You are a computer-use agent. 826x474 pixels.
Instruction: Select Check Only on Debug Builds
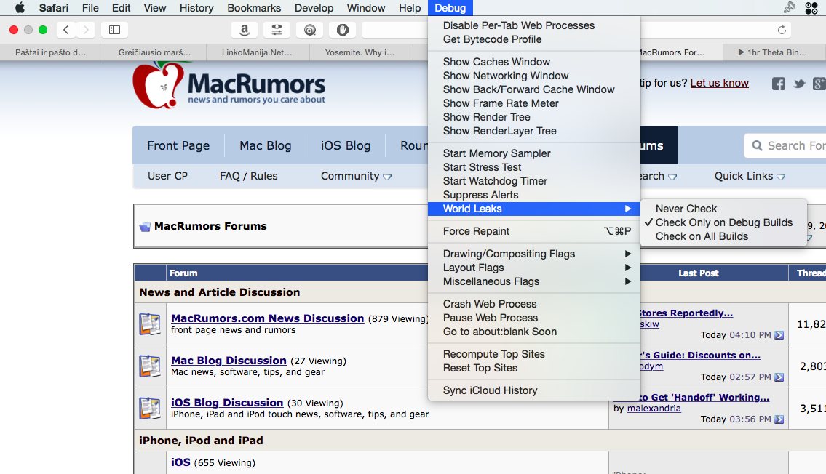724,222
